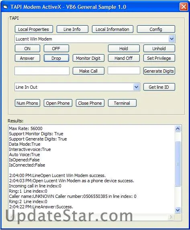Expand the Lucent Win Modem dropdown
Screen dimensions: 190x230
click(172, 39)
